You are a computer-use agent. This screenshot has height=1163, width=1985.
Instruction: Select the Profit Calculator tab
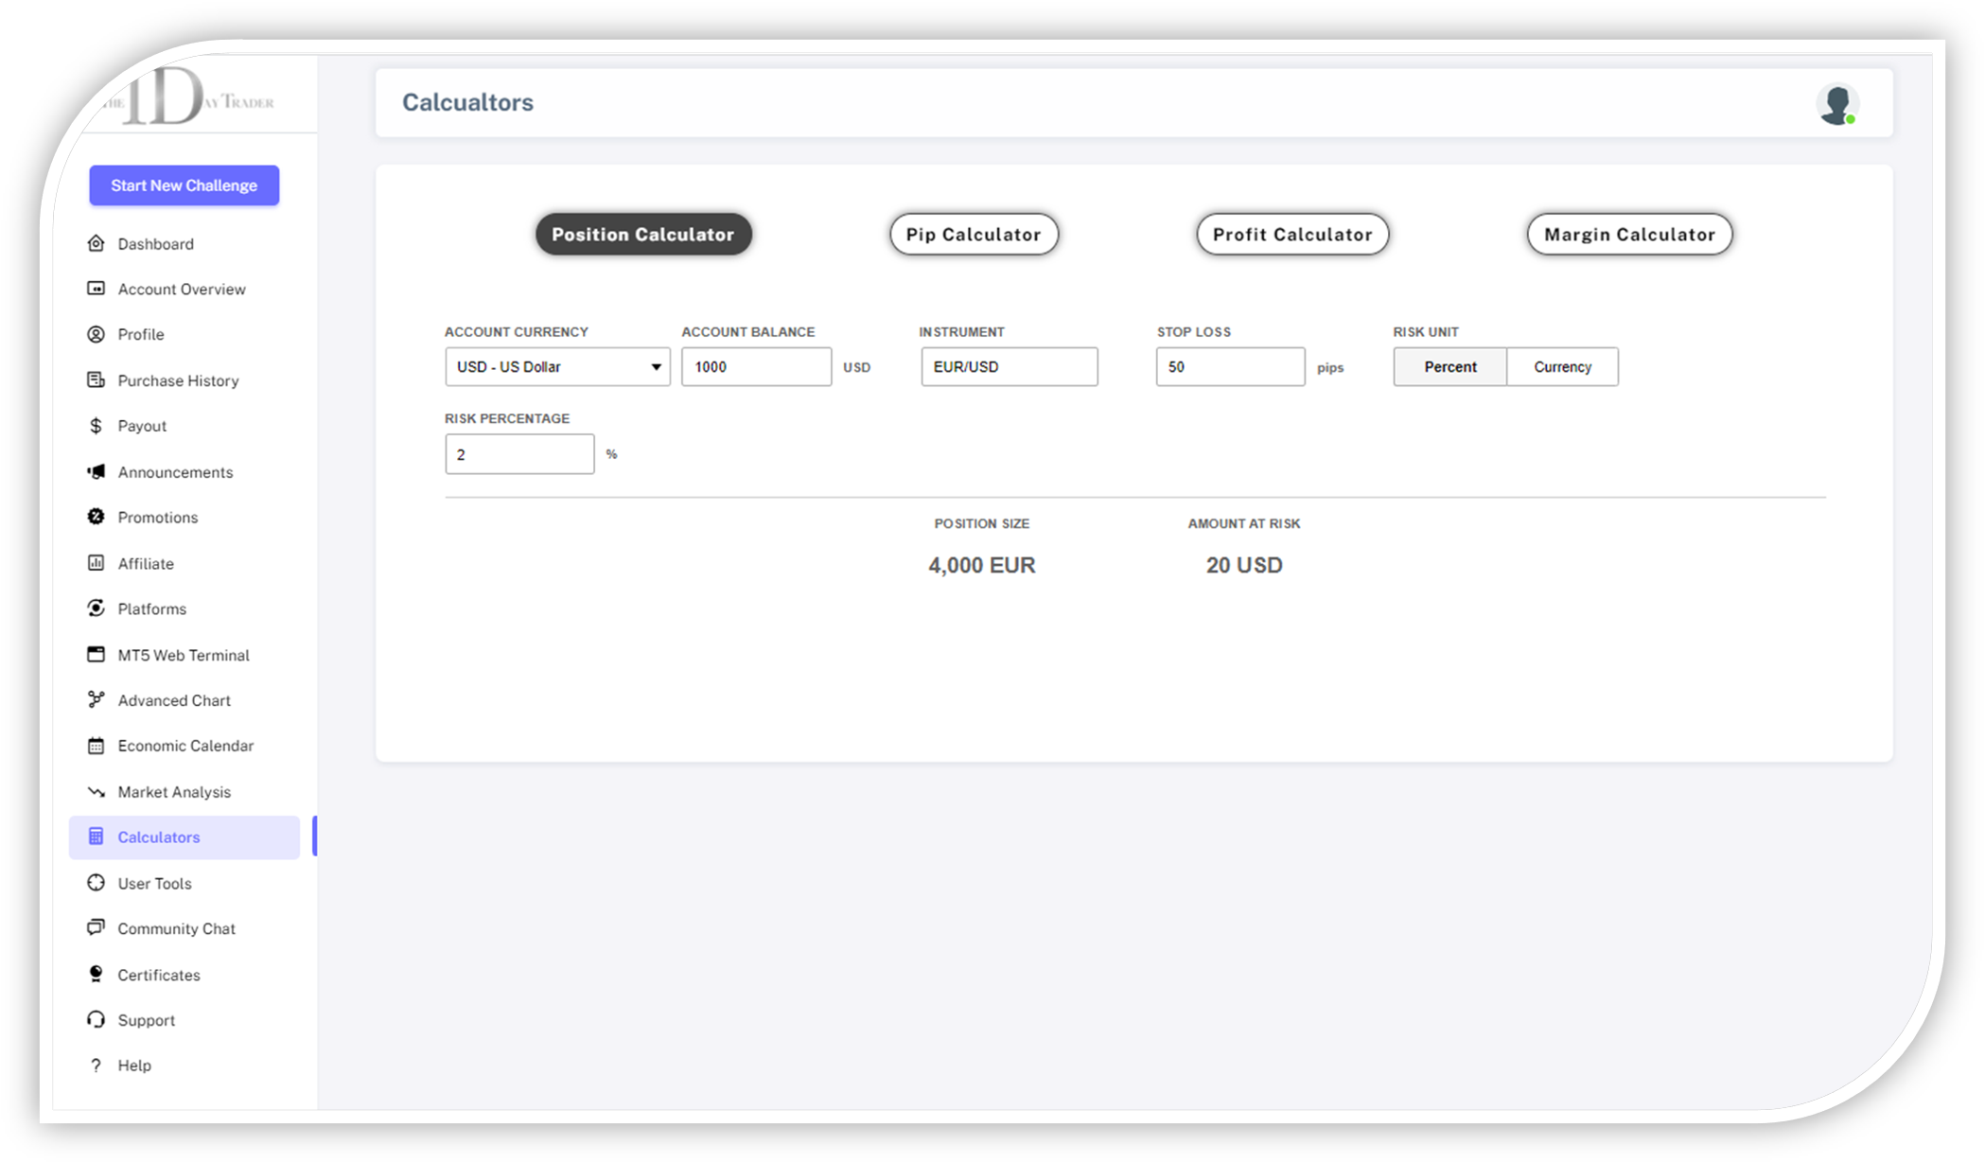[x=1291, y=235]
